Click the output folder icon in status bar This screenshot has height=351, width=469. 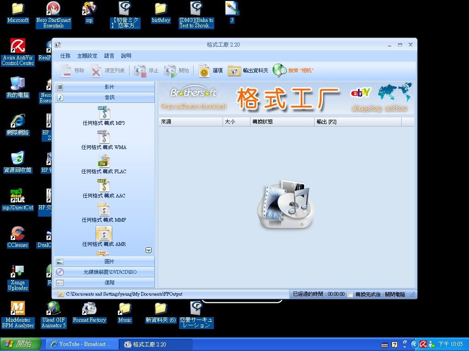pyautogui.click(x=60, y=294)
